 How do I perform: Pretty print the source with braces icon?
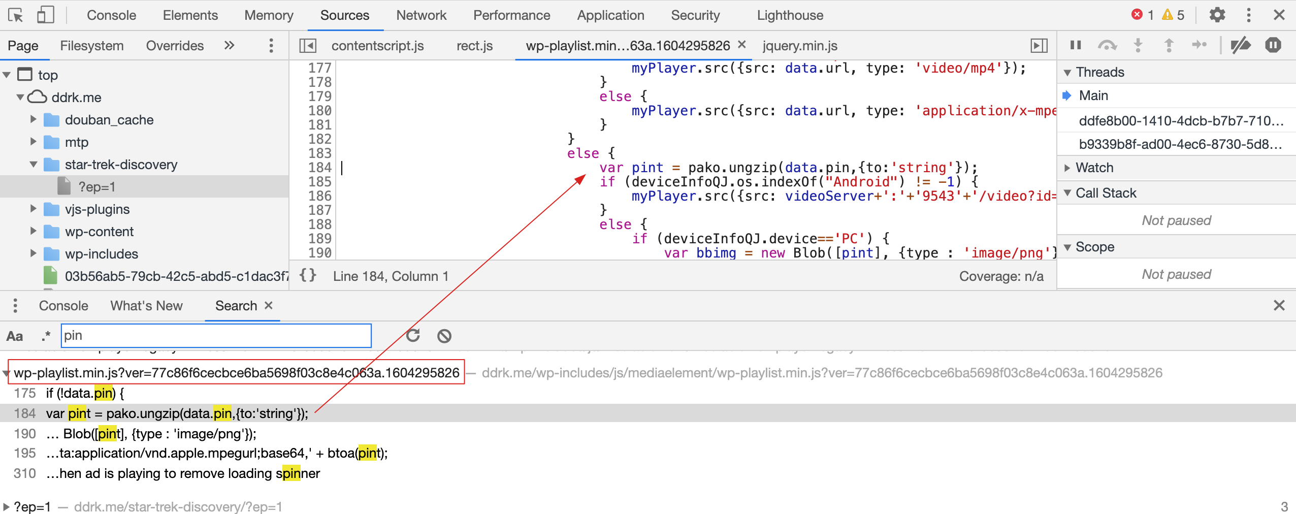pos(308,276)
